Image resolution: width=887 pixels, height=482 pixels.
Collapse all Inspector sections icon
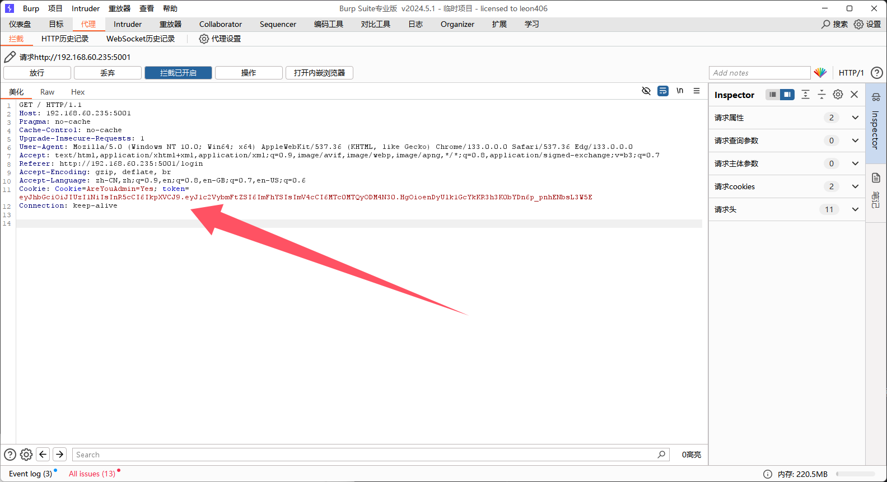(x=821, y=95)
